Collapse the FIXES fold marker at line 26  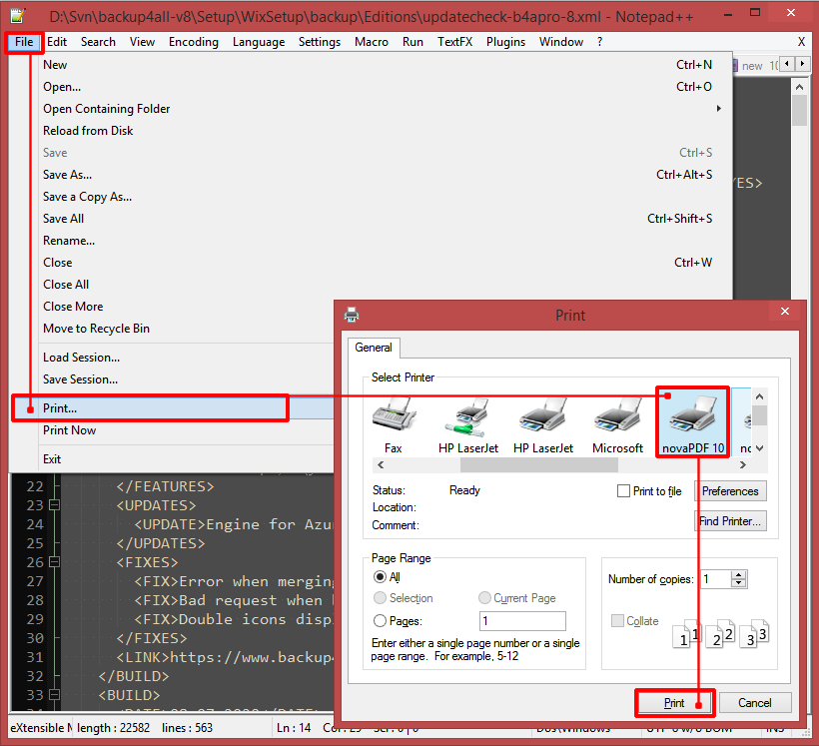click(x=54, y=562)
